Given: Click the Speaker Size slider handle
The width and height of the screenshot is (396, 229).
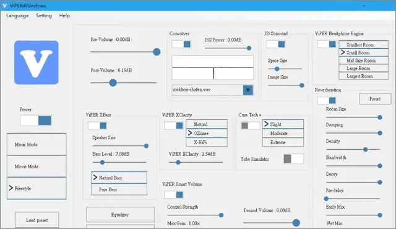Looking at the screenshot, I should click(x=146, y=146).
